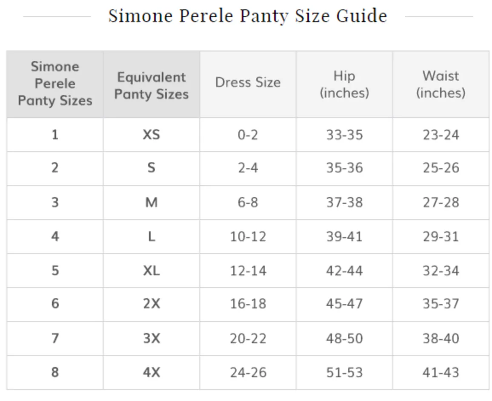The image size is (492, 401).
Task: Click waist measurement 27-28 cell
Action: pos(441,203)
